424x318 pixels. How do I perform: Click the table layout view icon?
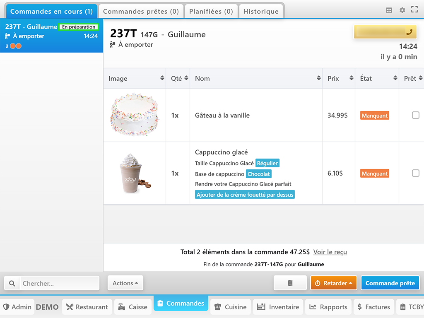389,10
